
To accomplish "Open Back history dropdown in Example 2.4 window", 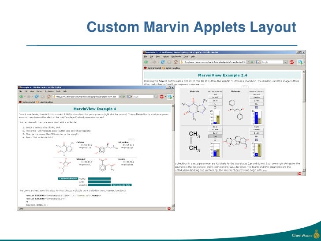I will 150,62.
